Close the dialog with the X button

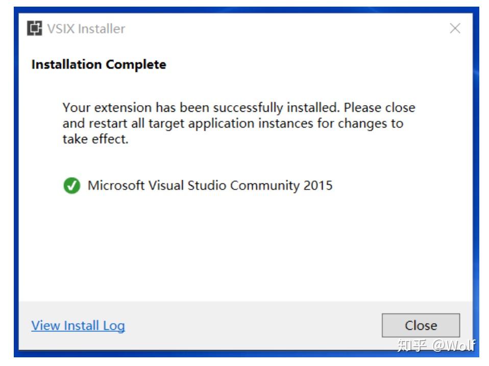tap(455, 29)
